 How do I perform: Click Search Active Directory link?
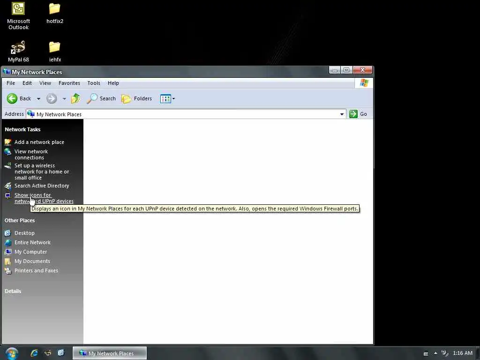click(42, 186)
